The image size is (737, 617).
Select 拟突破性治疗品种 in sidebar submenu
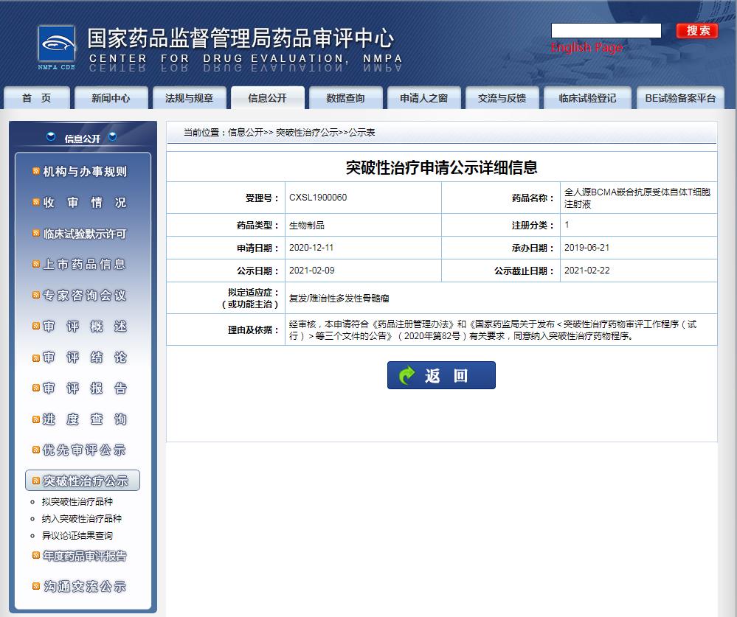pos(77,501)
